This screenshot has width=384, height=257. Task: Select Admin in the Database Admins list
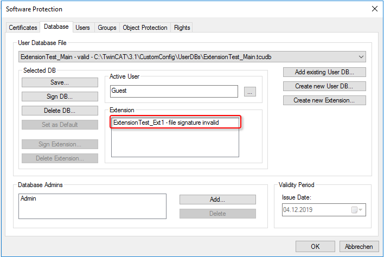tap(92, 198)
